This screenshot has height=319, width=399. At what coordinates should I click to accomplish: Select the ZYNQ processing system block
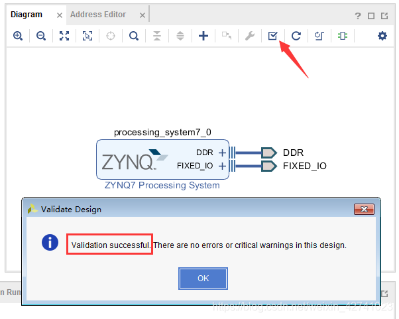[x=162, y=159]
